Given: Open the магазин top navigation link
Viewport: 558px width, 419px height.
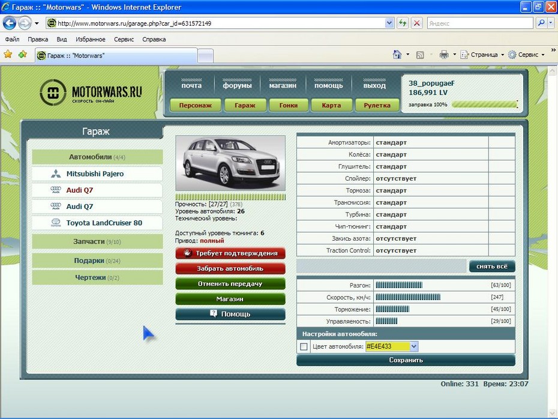Looking at the screenshot, I should [283, 85].
